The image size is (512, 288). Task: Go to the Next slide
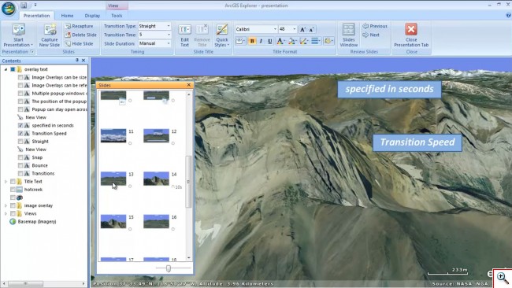pyautogui.click(x=371, y=35)
